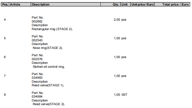Click part number 034983
192x108 pixels.
pyautogui.click(x=37, y=78)
